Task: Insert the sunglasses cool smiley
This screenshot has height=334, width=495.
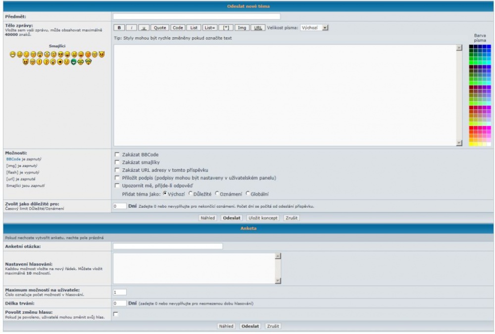Action: (x=60, y=54)
